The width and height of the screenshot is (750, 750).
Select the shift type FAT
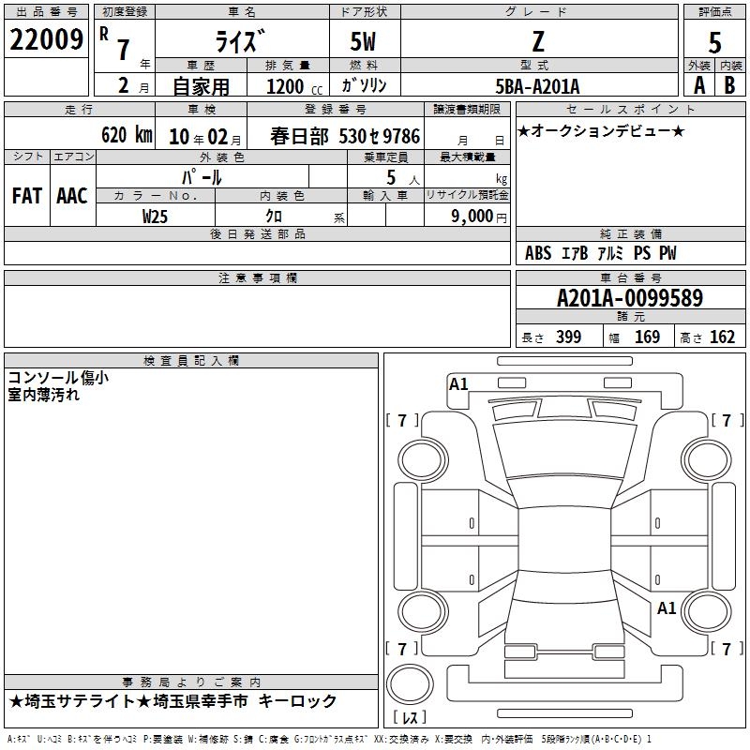tap(27, 196)
